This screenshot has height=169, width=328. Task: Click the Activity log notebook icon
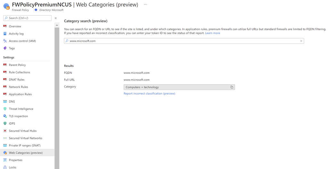click(x=5, y=33)
